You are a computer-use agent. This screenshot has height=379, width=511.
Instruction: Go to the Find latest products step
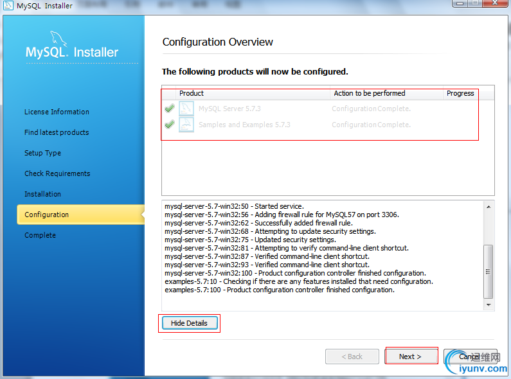coord(57,132)
